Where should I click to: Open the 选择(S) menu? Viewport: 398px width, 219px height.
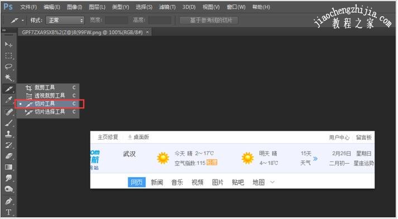point(144,7)
